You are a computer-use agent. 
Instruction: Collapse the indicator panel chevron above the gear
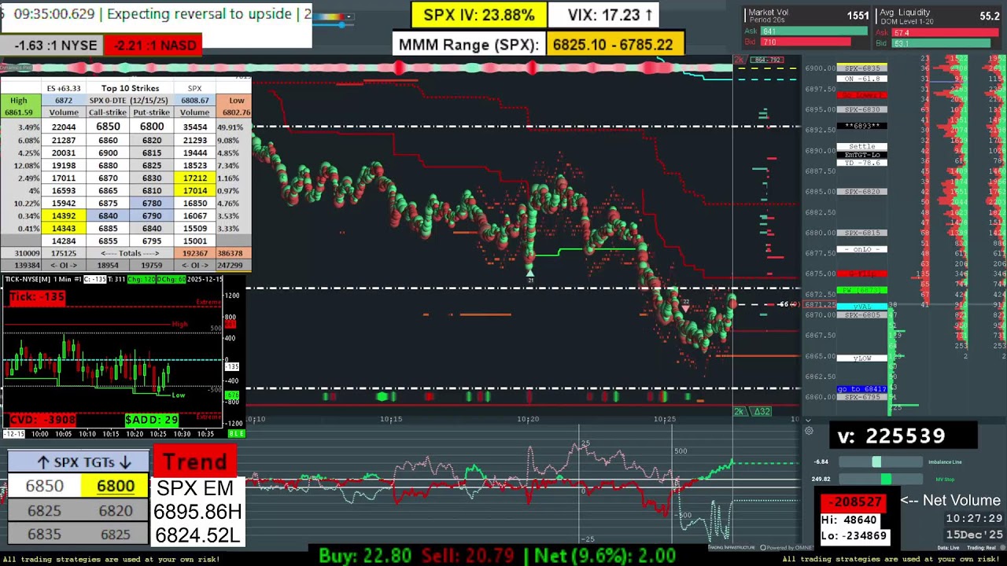click(808, 420)
